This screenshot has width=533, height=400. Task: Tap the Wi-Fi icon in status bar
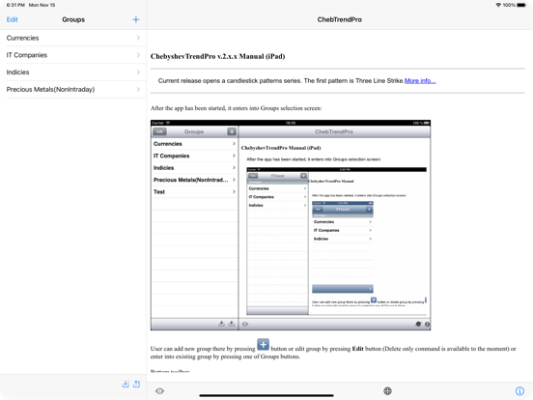click(x=498, y=5)
